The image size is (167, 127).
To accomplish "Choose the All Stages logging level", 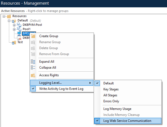I will [110, 95].
